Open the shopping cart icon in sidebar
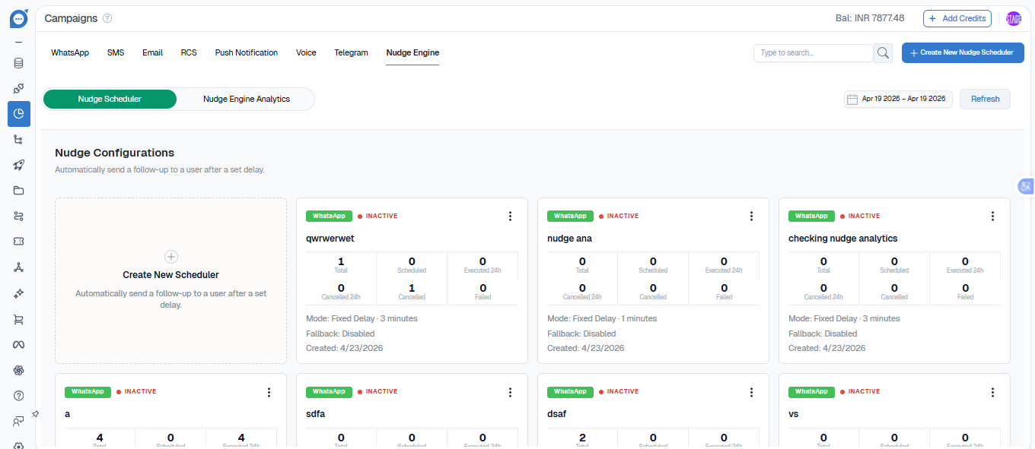 [x=19, y=319]
